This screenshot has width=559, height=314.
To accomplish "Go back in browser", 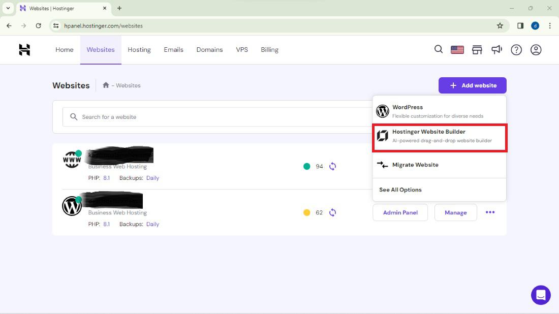I will [9, 26].
